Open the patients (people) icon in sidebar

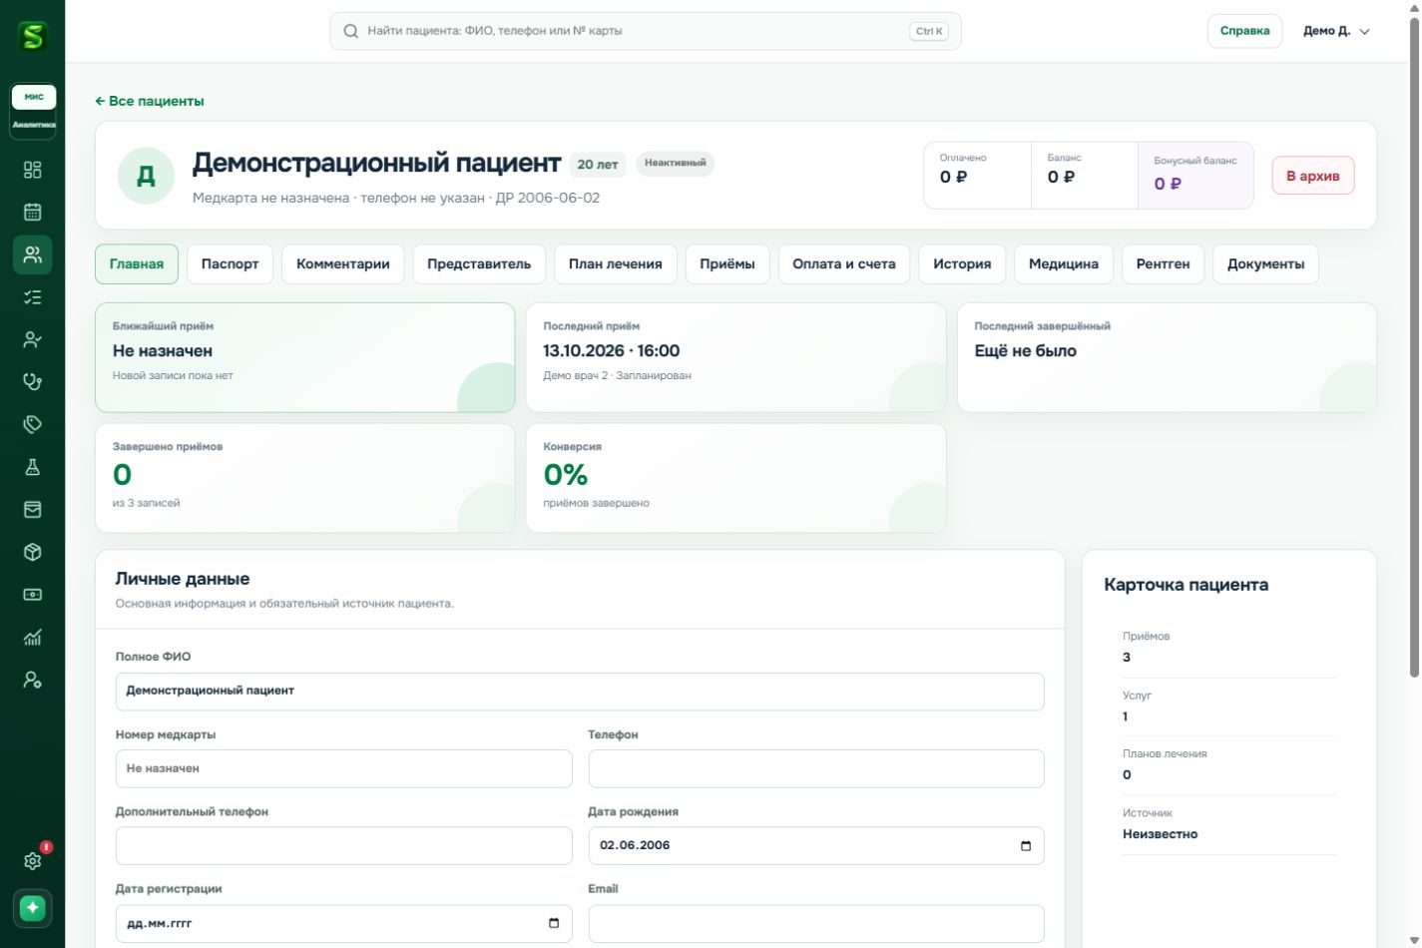point(32,254)
